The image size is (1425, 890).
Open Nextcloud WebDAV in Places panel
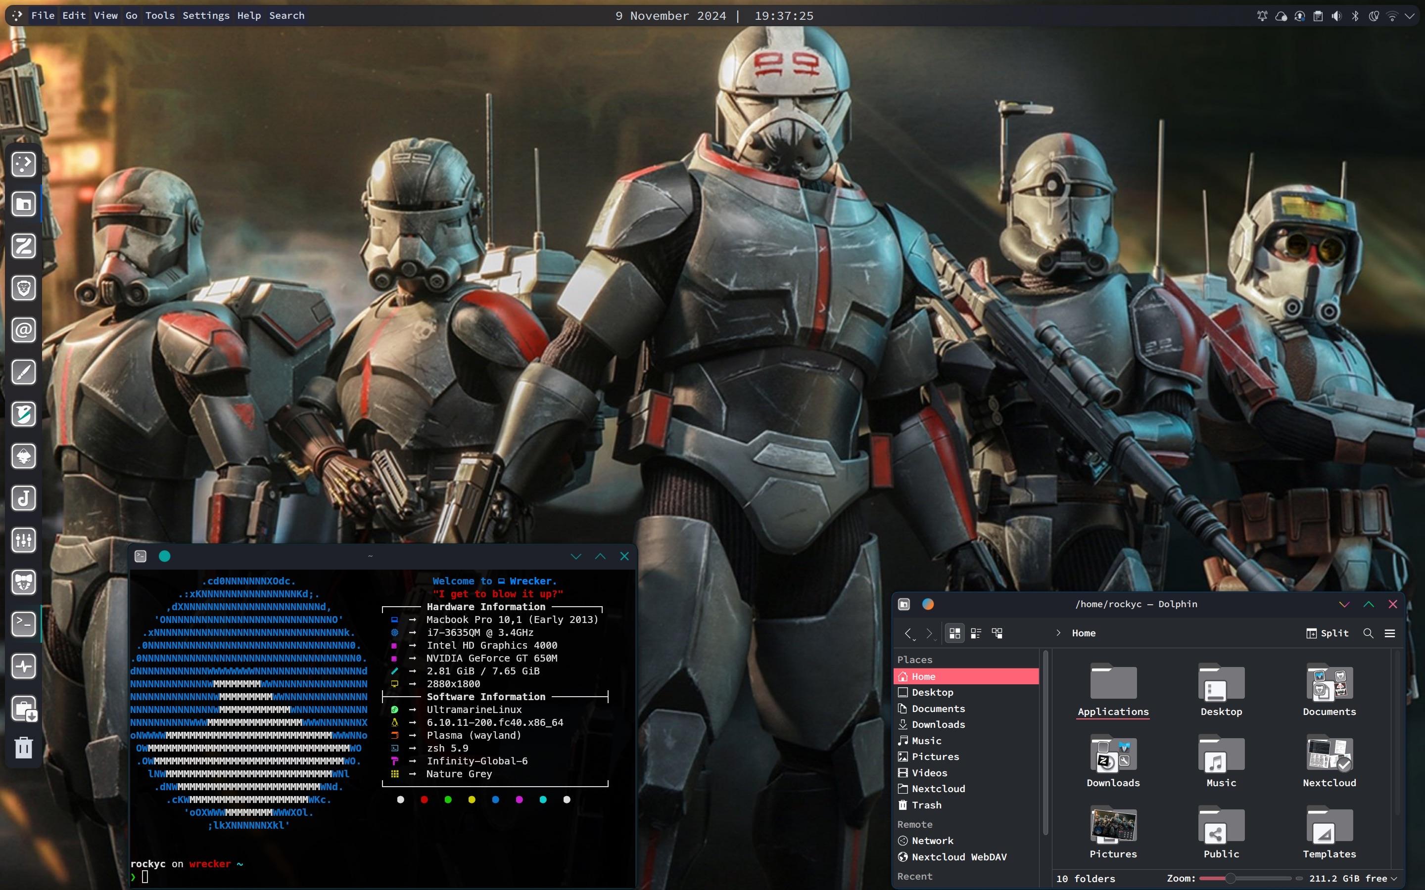(x=966, y=857)
